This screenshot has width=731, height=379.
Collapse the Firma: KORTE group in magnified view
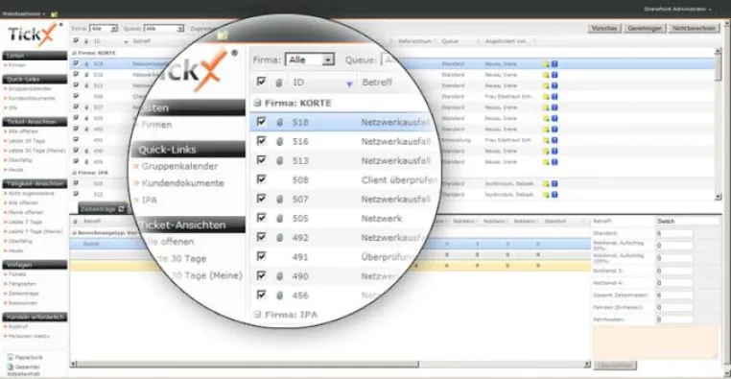coord(257,103)
